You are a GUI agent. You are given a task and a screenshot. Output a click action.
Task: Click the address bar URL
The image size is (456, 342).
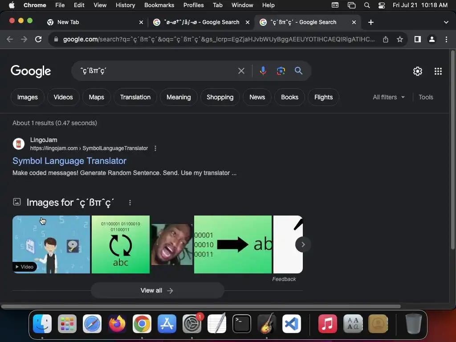[x=219, y=39]
